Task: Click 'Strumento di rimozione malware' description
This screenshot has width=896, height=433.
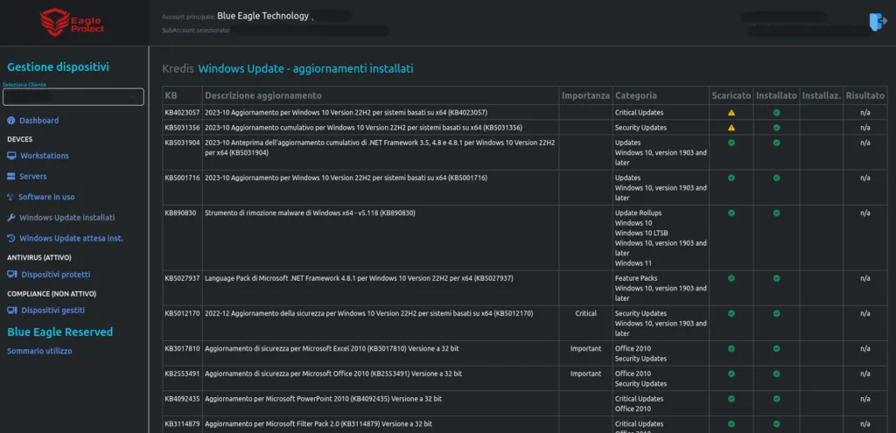Action: 310,213
